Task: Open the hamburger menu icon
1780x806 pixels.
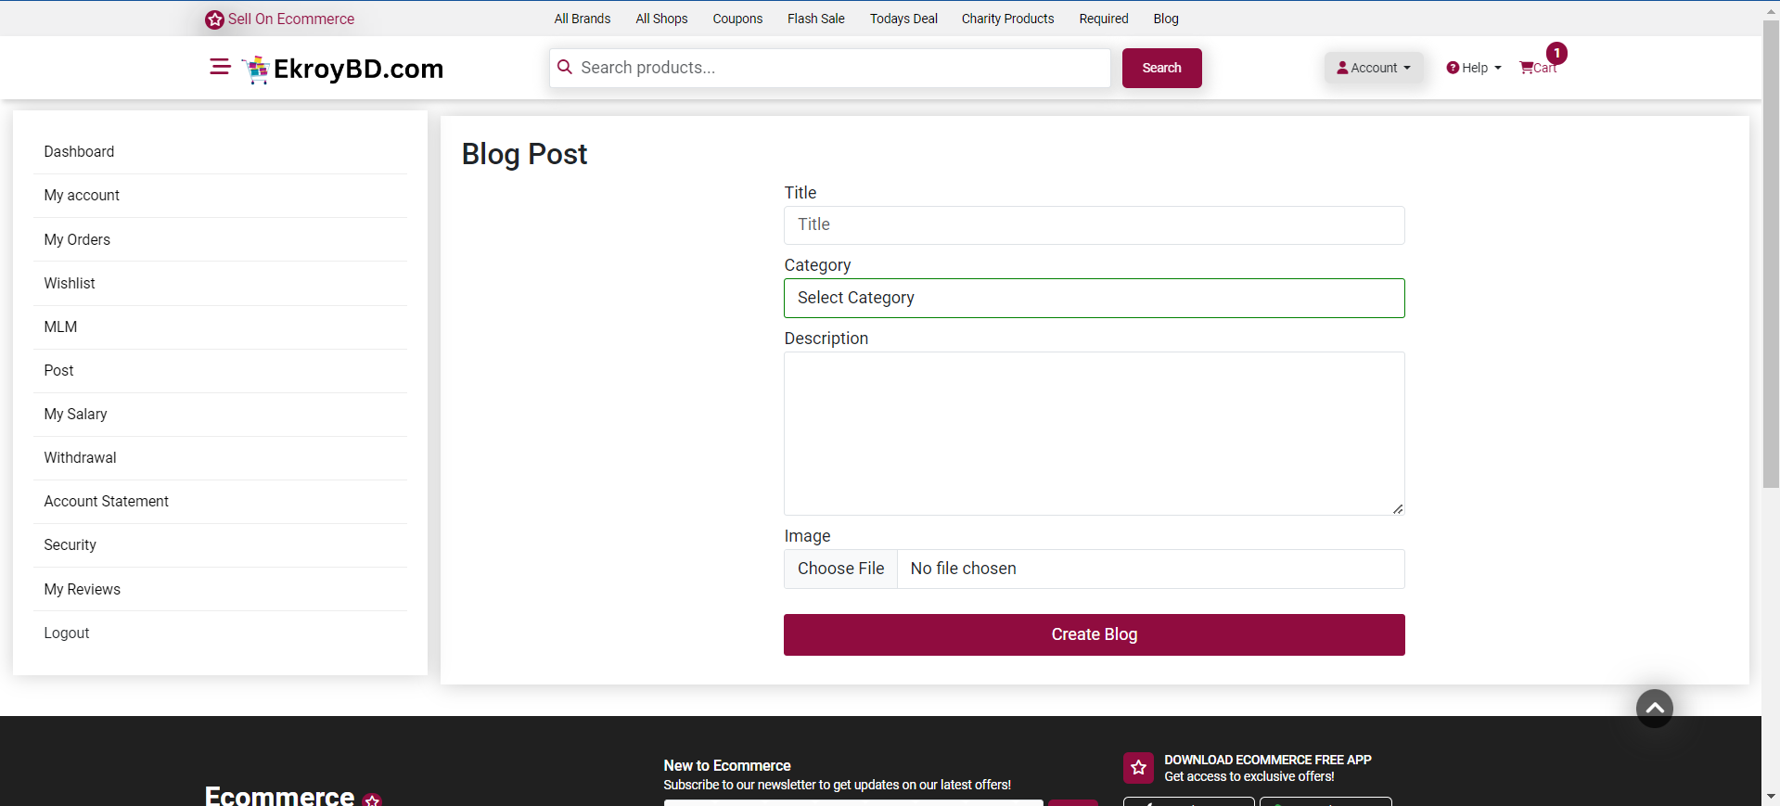Action: 220,67
